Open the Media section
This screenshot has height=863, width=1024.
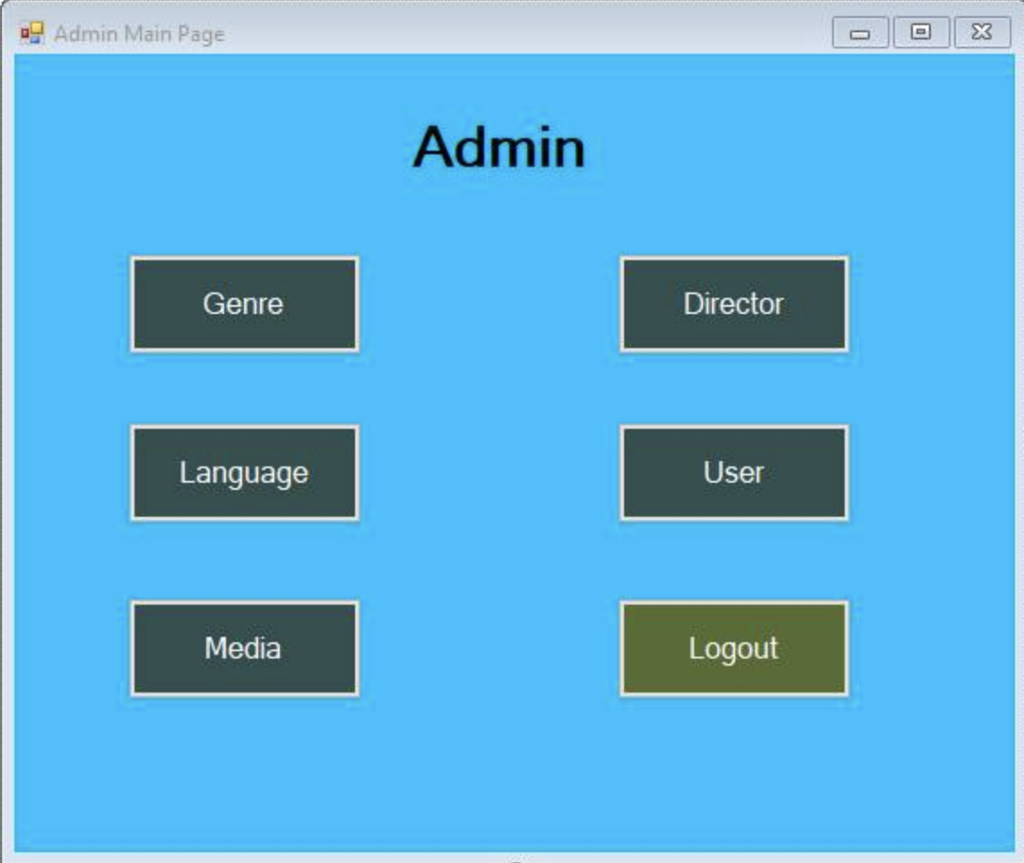[244, 649]
